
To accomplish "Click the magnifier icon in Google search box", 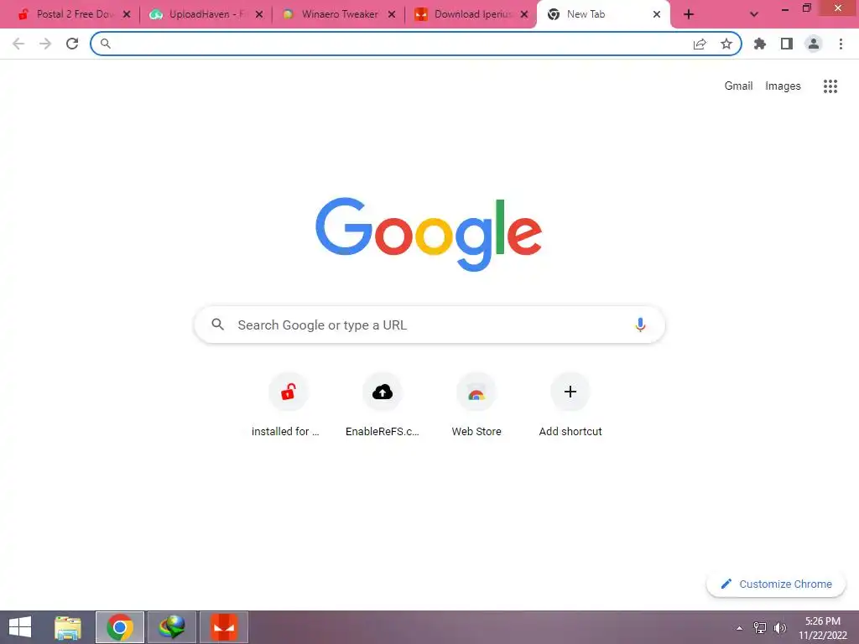I will tap(217, 325).
